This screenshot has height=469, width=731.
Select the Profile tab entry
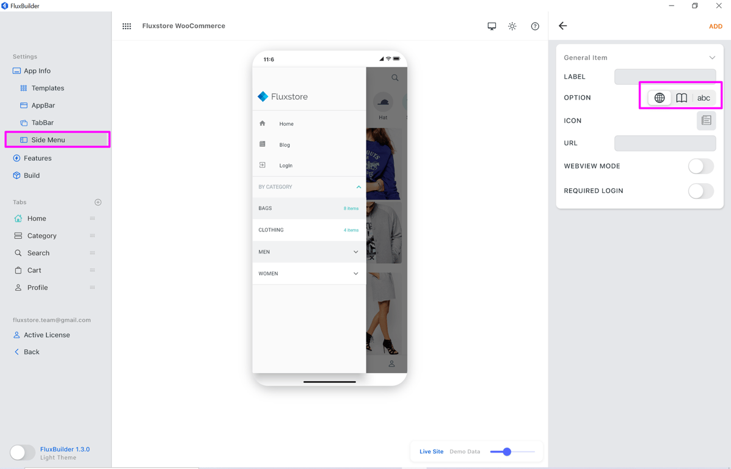[x=31, y=288]
